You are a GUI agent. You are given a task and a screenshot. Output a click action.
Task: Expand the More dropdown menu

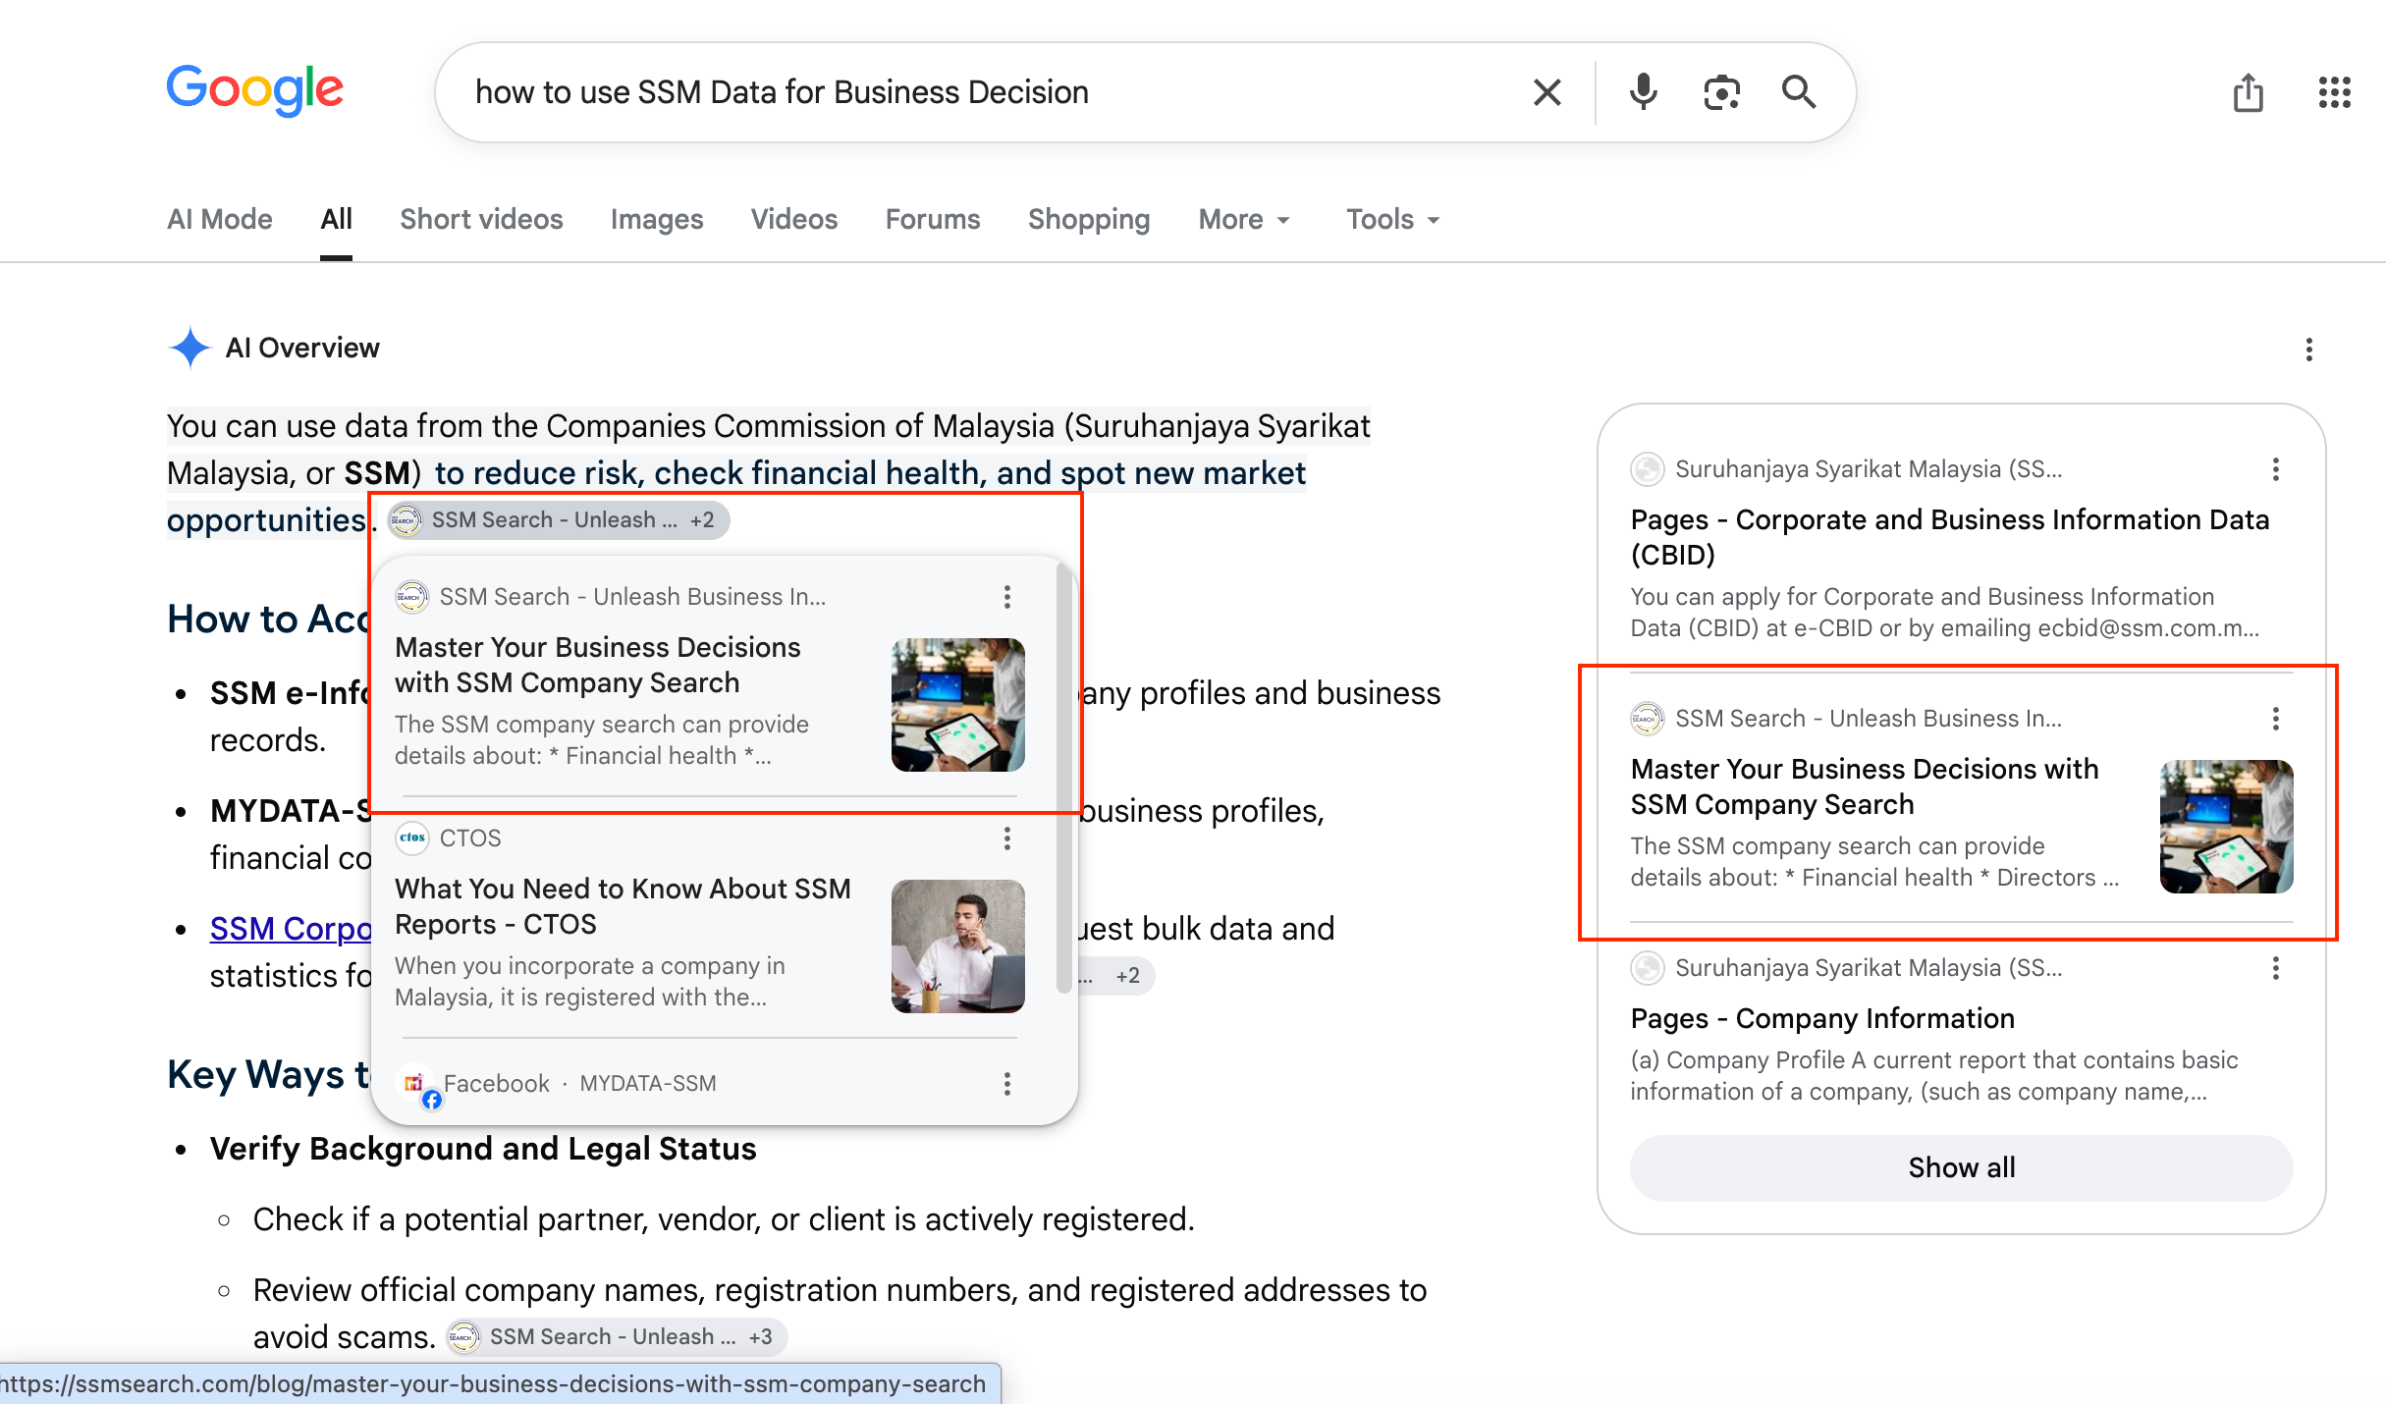[1244, 219]
